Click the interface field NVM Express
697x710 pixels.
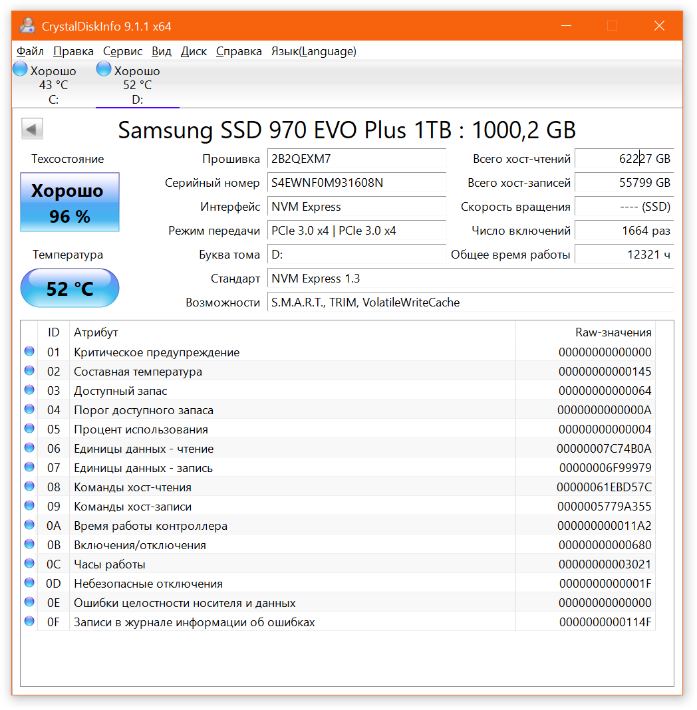[x=357, y=207]
